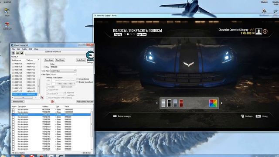The width and height of the screenshot is (279, 157).
Task: Click the player profile avatar icon in game
Action: coord(259,31)
